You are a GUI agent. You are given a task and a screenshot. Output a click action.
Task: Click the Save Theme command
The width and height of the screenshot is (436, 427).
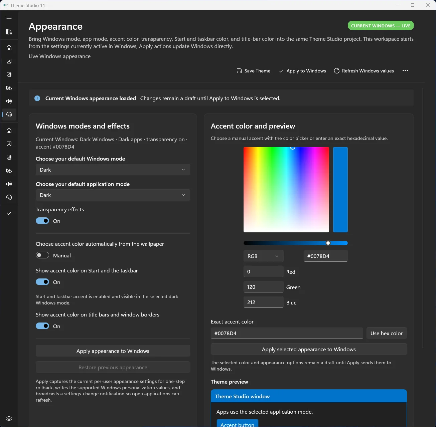(x=254, y=71)
